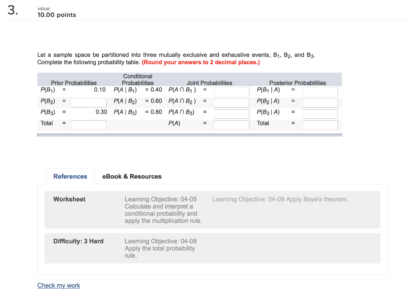This screenshot has height=305, width=412.
Task: Switch to the References tab
Action: click(70, 177)
